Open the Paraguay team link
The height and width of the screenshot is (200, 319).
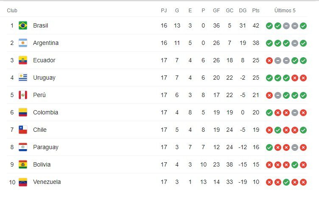point(46,147)
